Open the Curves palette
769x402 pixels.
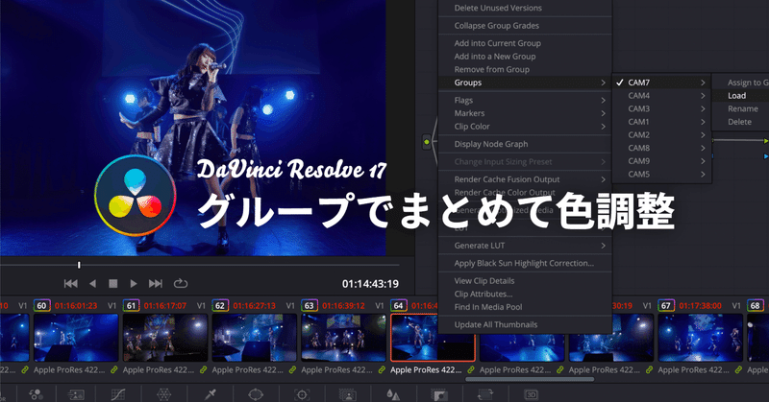coord(118,394)
